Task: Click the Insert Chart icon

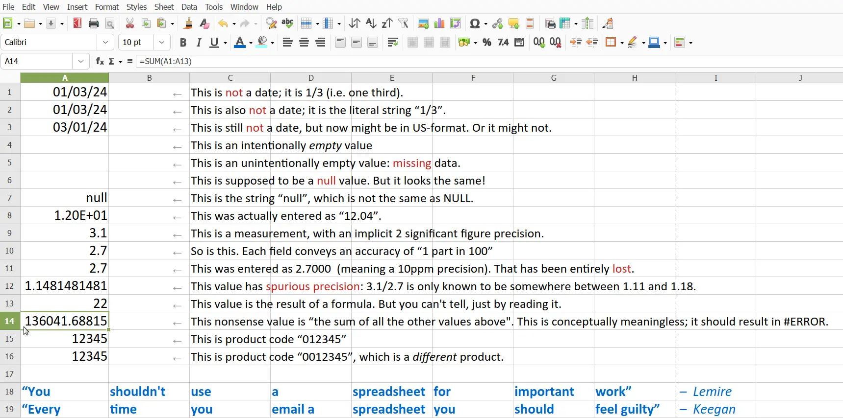Action: coord(440,23)
